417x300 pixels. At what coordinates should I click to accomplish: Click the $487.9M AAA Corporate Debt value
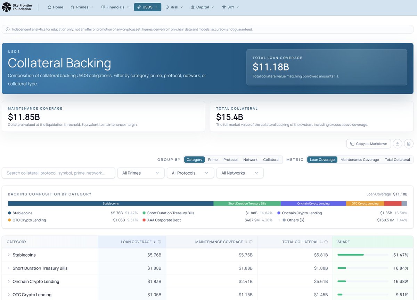[252, 220]
